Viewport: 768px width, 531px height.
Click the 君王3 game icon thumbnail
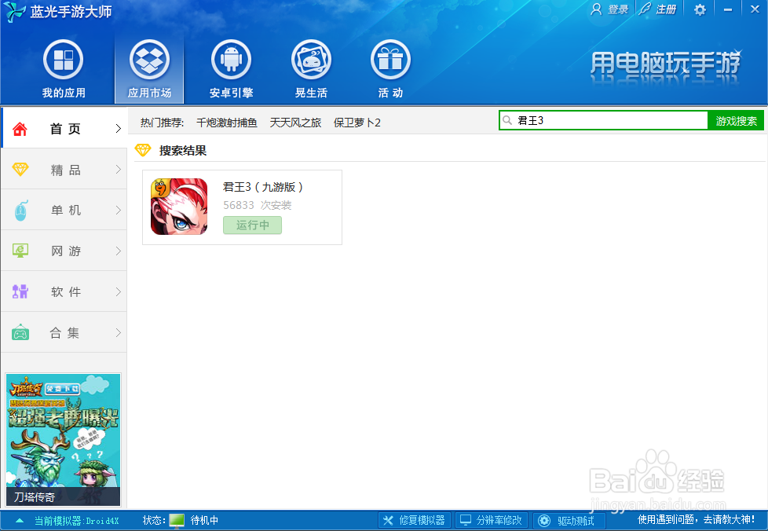pos(179,207)
